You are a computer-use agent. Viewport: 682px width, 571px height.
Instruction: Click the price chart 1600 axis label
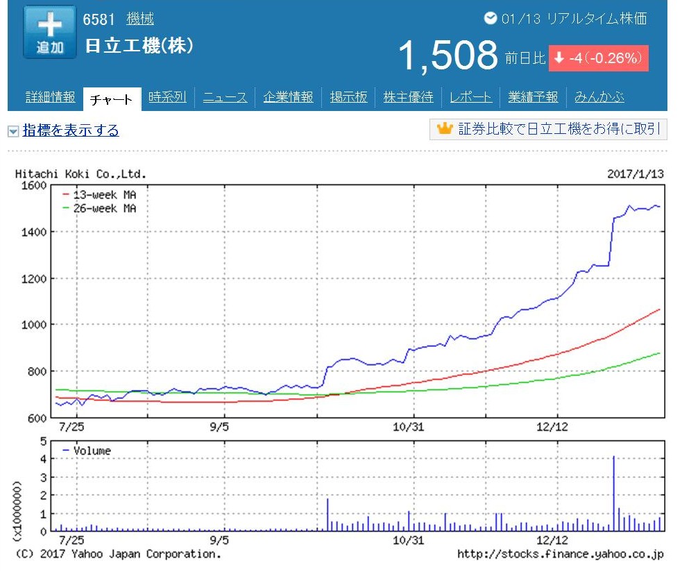click(x=34, y=186)
